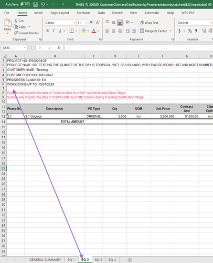Click Increase Font Size icon
The height and width of the screenshot is (263, 213).
point(91,23)
